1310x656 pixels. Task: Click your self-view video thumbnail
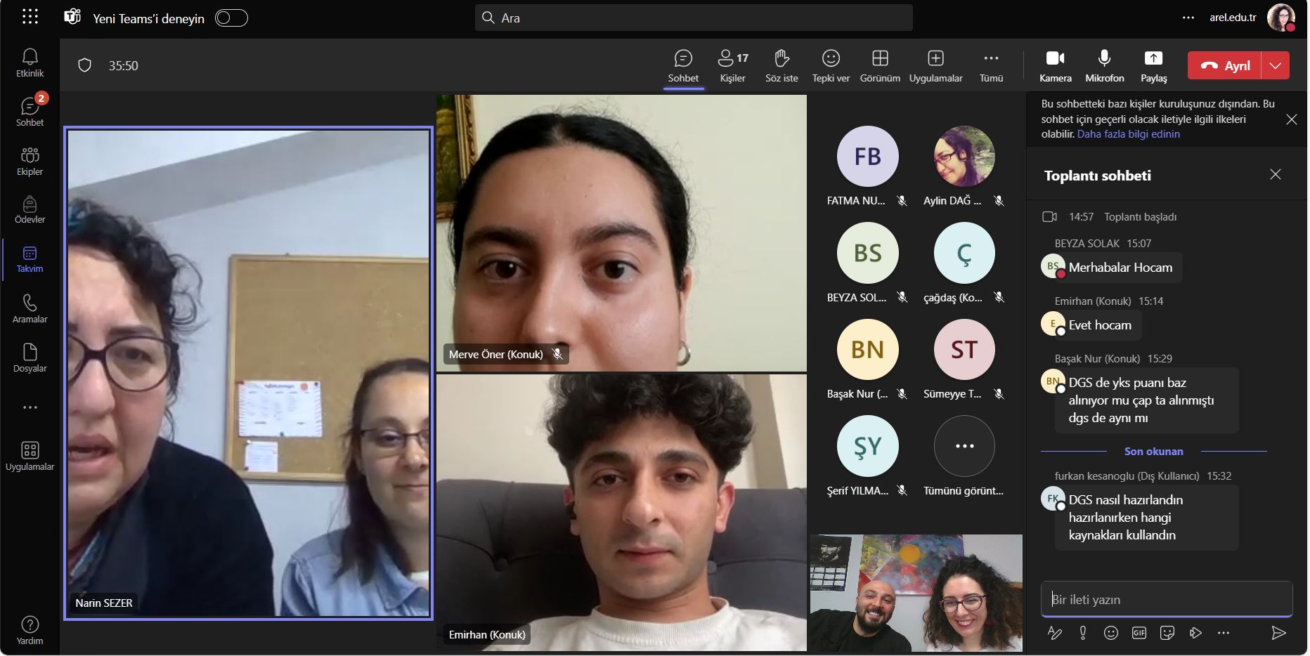[x=916, y=593]
